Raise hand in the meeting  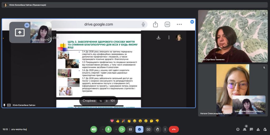point(157,129)
